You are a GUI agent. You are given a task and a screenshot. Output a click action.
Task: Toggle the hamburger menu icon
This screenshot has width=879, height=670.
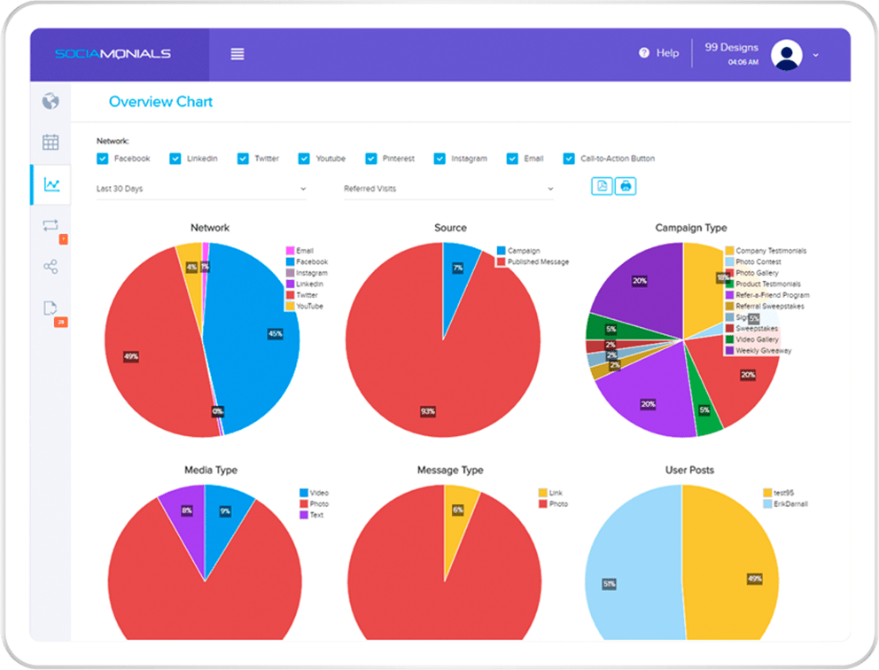click(237, 54)
